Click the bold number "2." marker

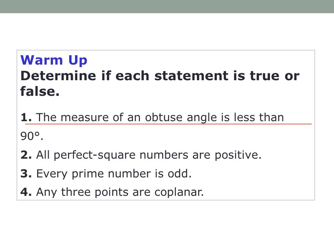click(26, 155)
